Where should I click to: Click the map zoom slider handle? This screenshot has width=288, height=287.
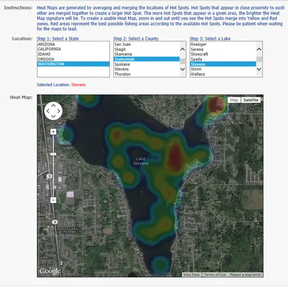tap(53, 154)
